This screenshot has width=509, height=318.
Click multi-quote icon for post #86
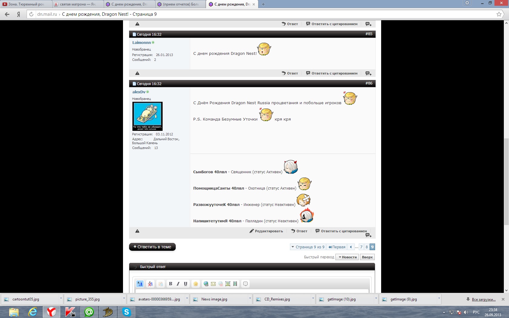pos(368,235)
